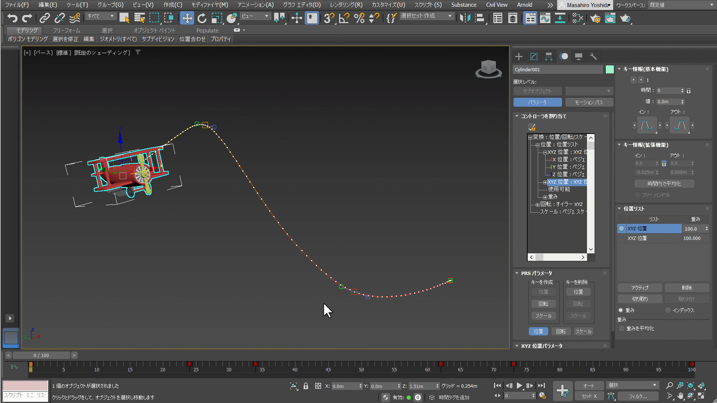Toggle Window/Crossing selection icon

point(169,18)
